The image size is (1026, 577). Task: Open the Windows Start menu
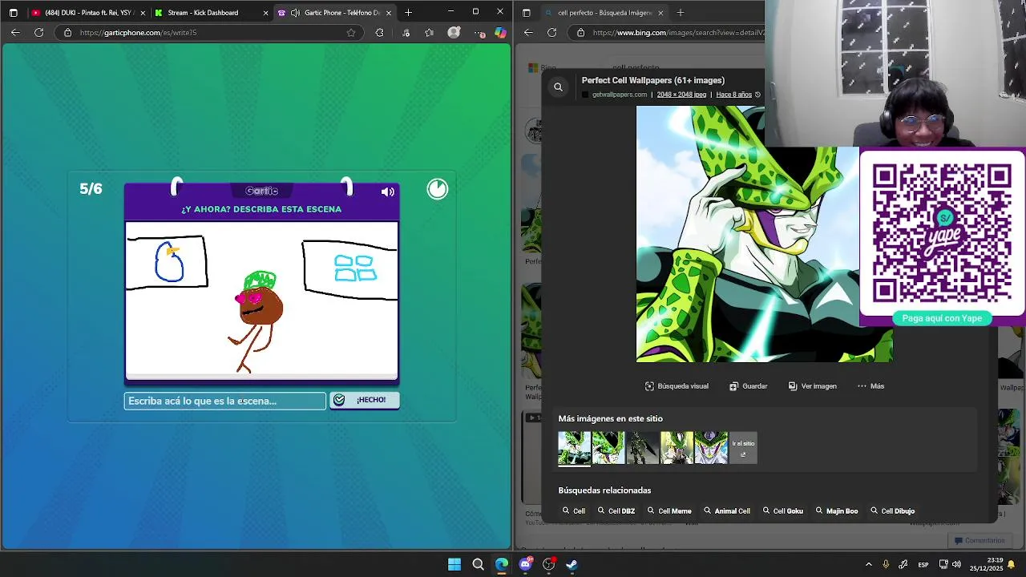point(454,564)
